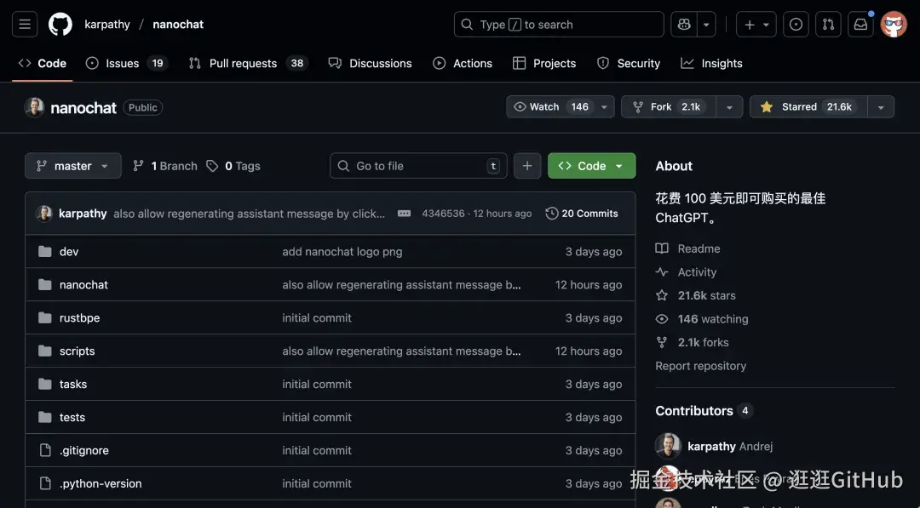Open the issues inbox icon in header
920x508 pixels.
[796, 25]
